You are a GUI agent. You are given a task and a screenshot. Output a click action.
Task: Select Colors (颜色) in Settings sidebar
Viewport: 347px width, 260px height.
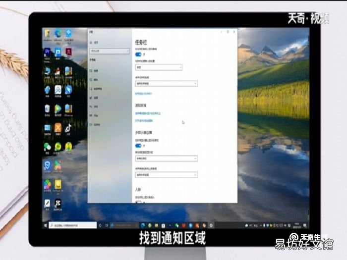click(94, 80)
